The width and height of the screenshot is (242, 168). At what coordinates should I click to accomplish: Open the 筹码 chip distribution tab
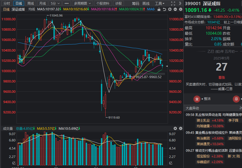coord(136,4)
